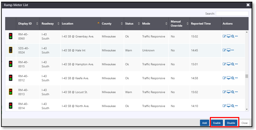Click the edit icon for I-43 SB @ Greenbay Ave.

click(x=224, y=36)
